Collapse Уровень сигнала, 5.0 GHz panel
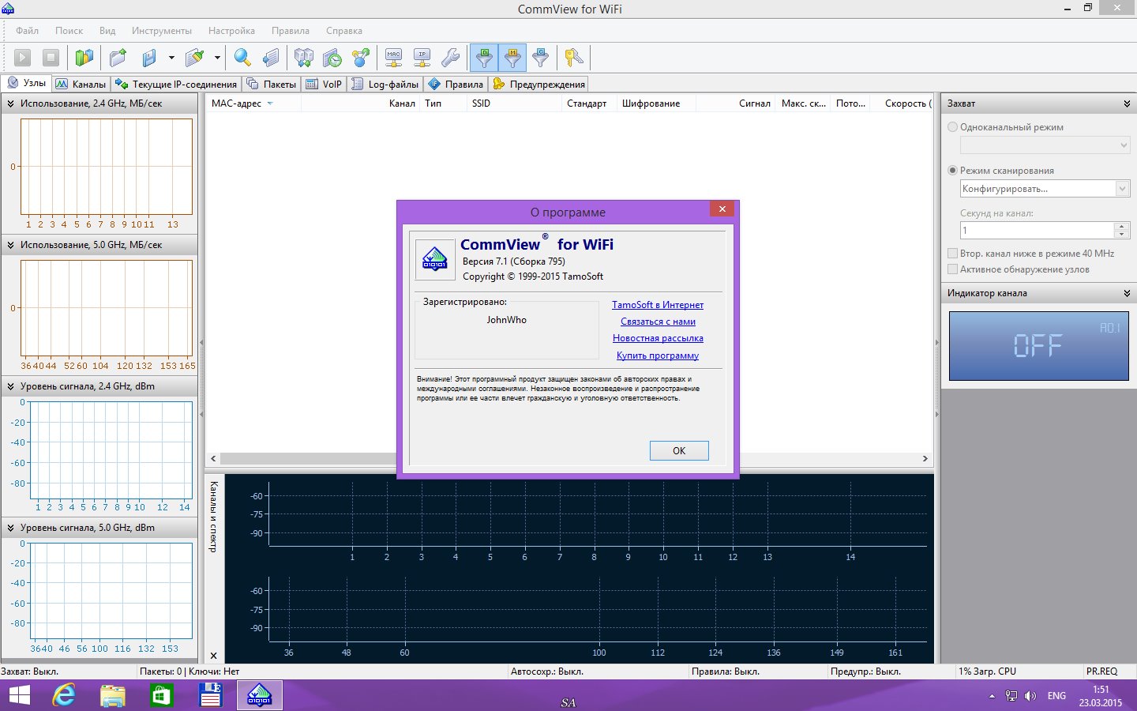This screenshot has width=1137, height=711. click(11, 528)
